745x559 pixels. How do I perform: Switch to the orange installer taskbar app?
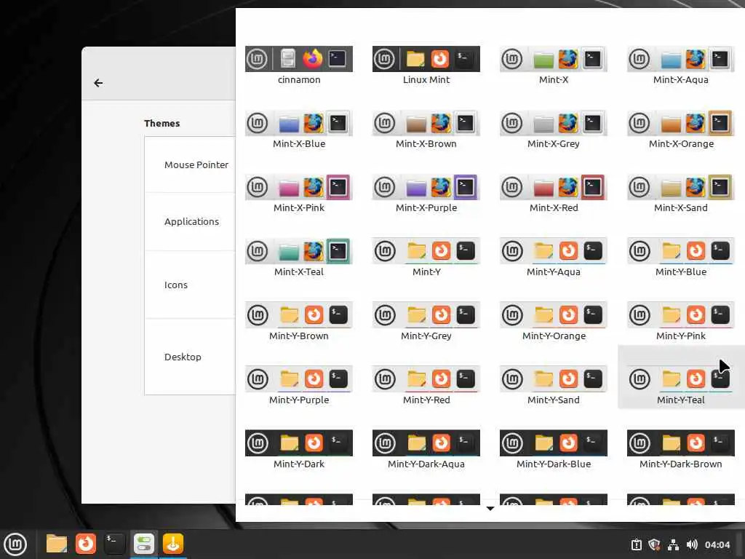(x=172, y=544)
